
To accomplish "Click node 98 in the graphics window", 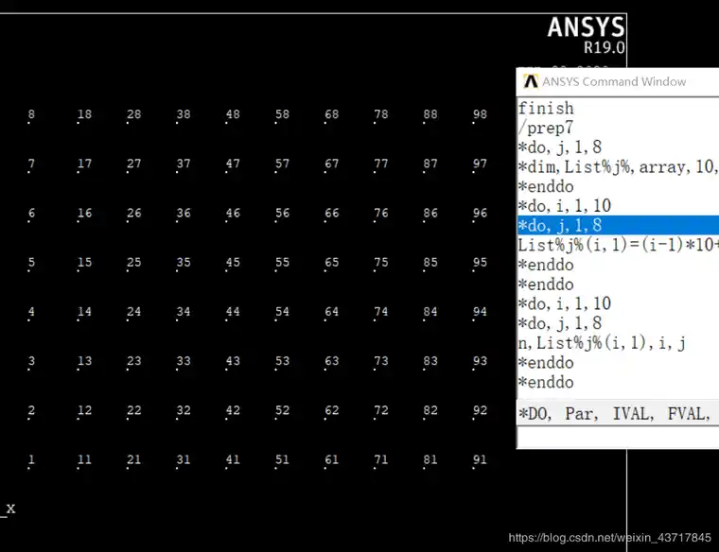I will click(x=480, y=114).
